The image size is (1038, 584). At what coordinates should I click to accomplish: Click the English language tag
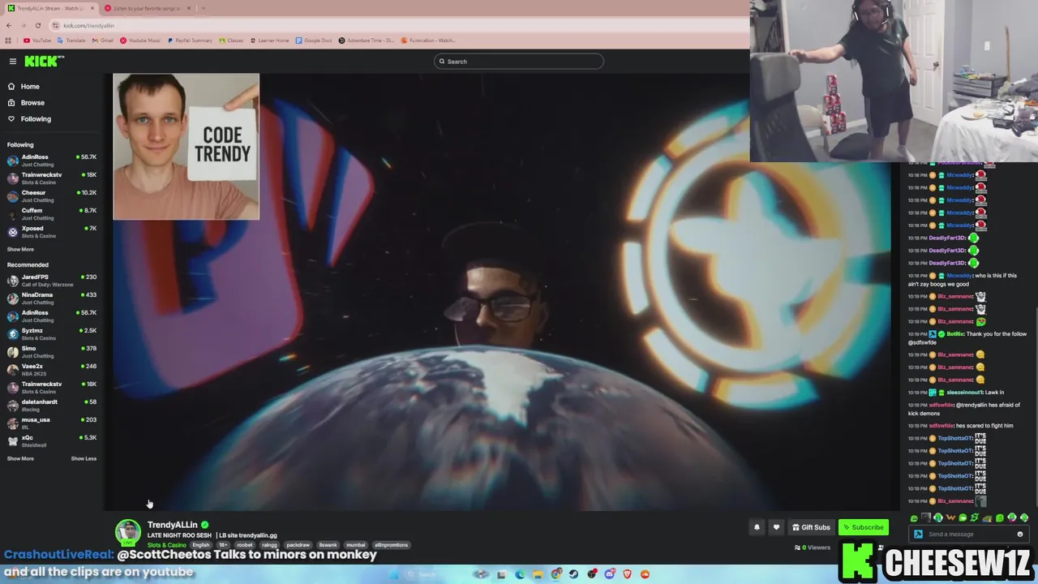coord(201,545)
